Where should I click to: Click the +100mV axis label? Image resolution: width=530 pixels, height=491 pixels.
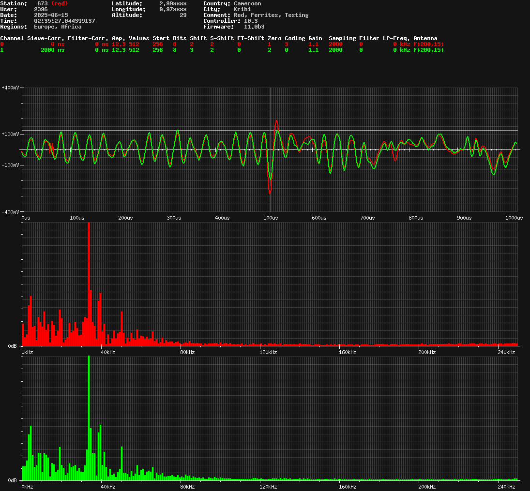click(10, 134)
